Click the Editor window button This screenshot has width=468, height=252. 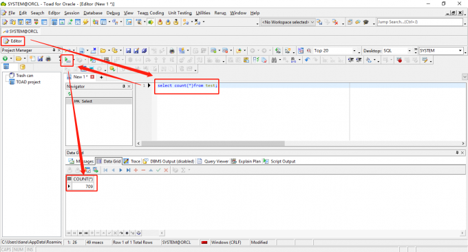click(x=13, y=41)
